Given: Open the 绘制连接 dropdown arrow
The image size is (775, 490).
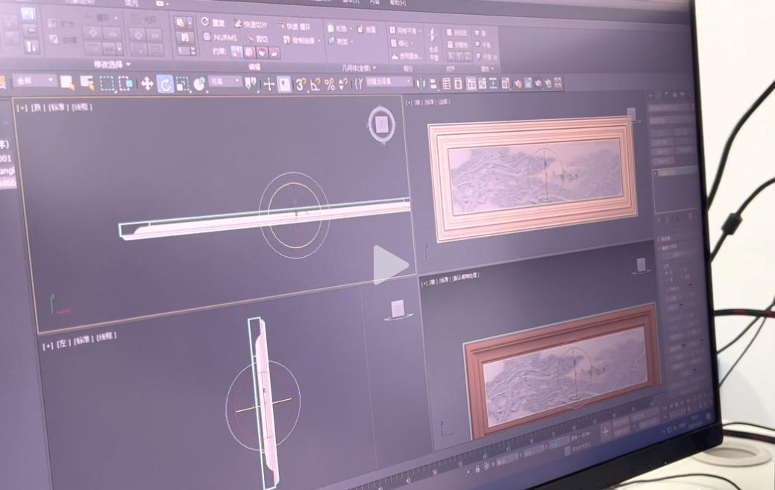Looking at the screenshot, I should 319,40.
